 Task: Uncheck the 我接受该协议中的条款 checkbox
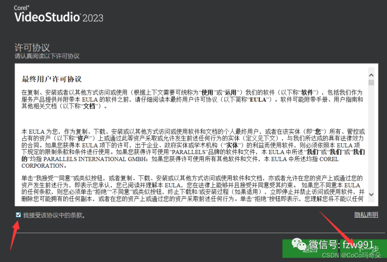(x=18, y=215)
